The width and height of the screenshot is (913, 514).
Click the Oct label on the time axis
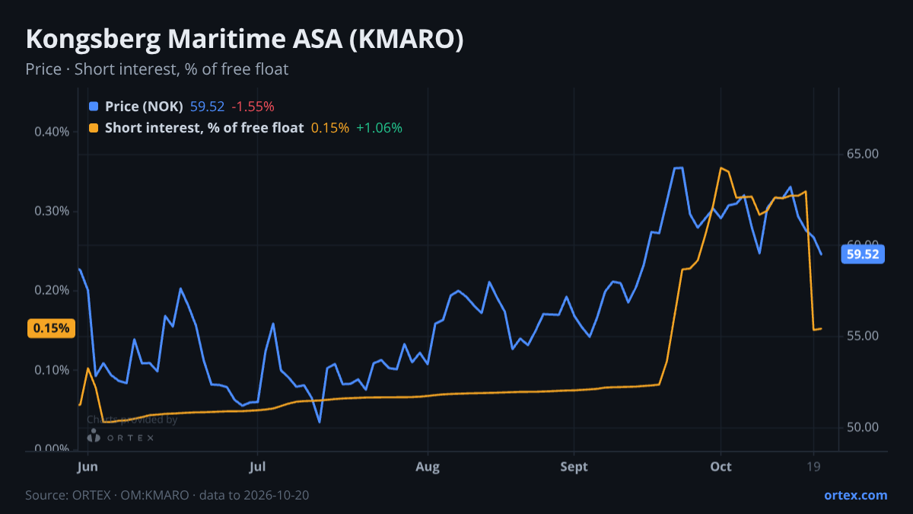pos(721,467)
